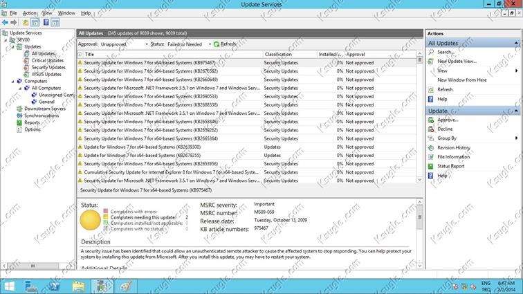
Task: Click Approve action
Action: 448,120
